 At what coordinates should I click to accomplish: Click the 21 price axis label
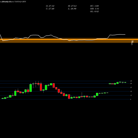(131, 87)
